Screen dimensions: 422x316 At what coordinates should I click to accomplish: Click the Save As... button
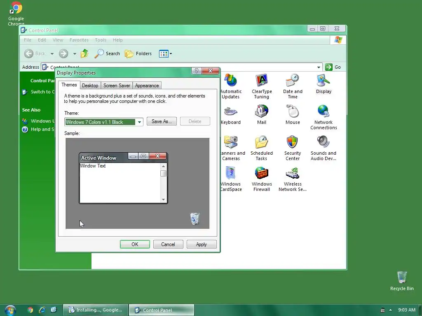(x=162, y=121)
